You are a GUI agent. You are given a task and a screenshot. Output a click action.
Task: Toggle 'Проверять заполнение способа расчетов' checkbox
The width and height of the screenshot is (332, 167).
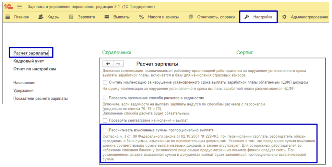coord(105,98)
